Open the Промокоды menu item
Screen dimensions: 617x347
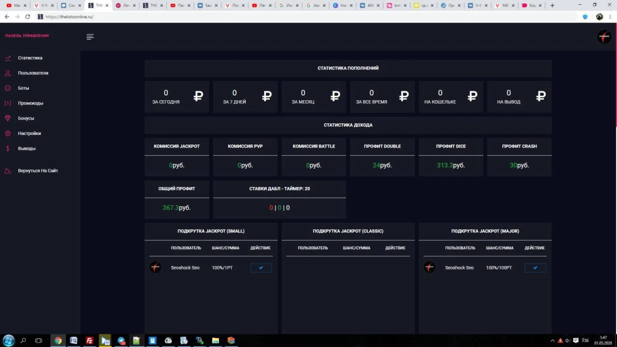point(30,103)
